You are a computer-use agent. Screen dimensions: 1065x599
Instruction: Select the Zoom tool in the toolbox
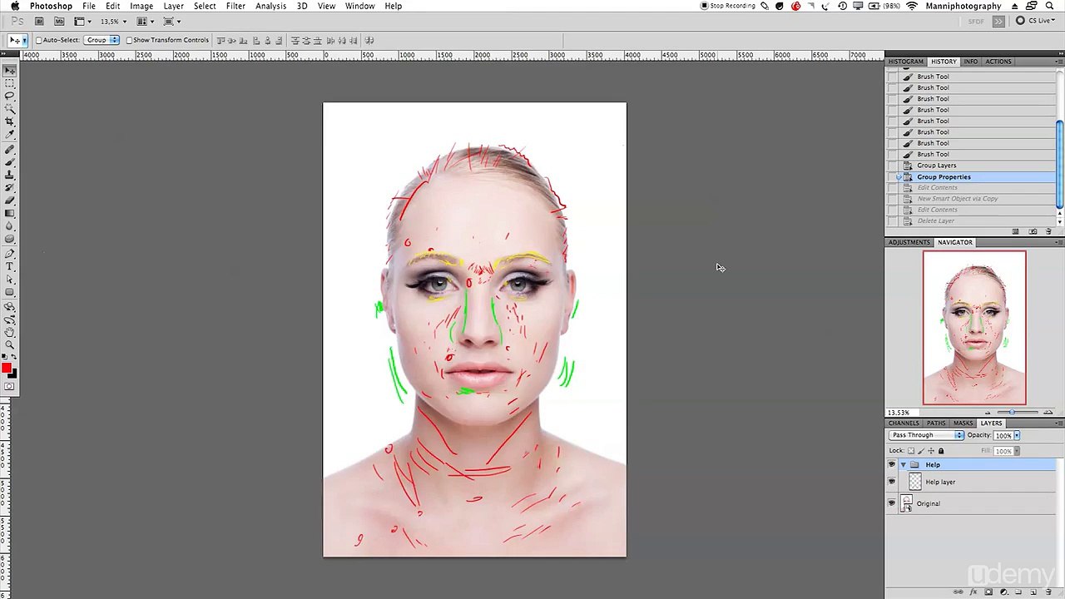point(9,344)
